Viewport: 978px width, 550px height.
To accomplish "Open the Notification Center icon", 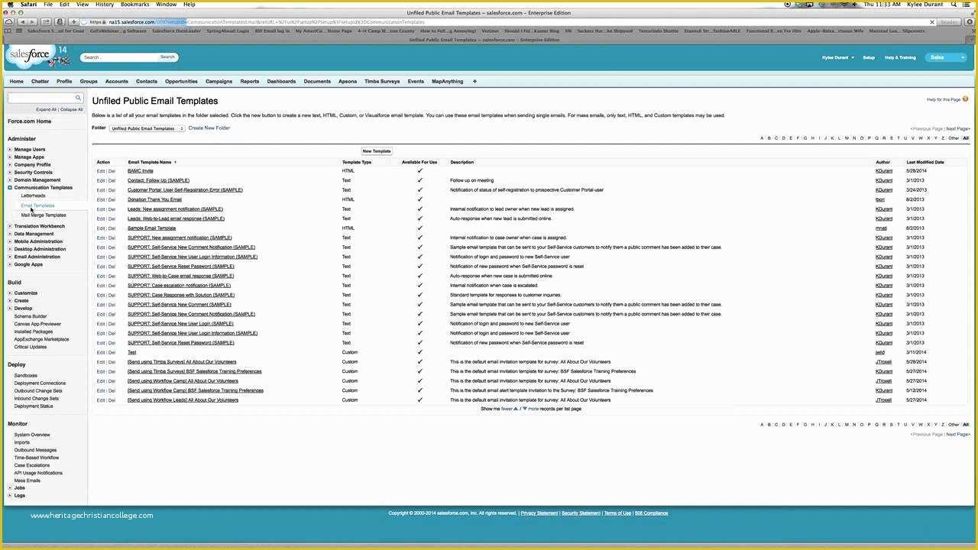I will (968, 4).
